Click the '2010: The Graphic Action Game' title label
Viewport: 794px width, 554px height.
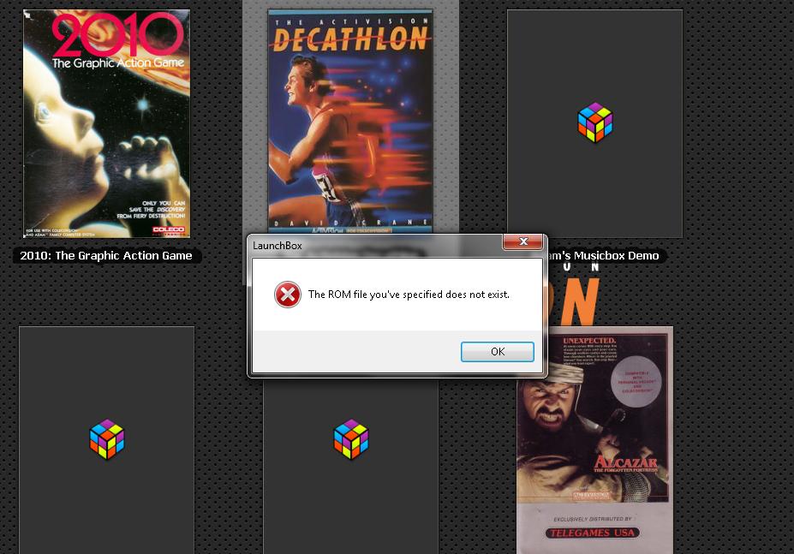click(x=106, y=256)
